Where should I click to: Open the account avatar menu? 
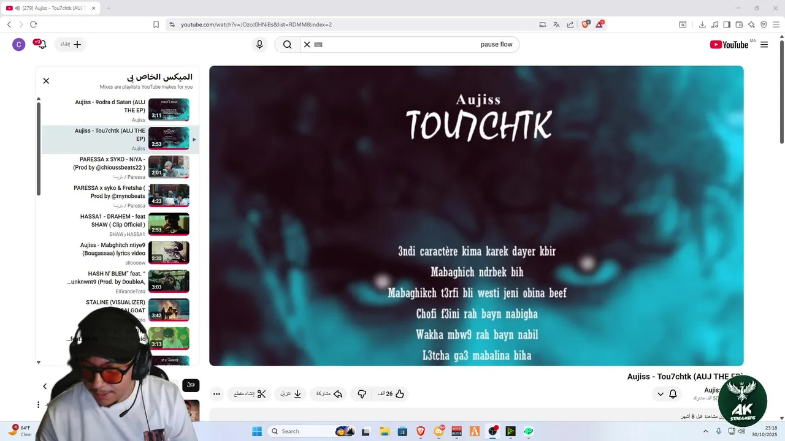point(19,45)
